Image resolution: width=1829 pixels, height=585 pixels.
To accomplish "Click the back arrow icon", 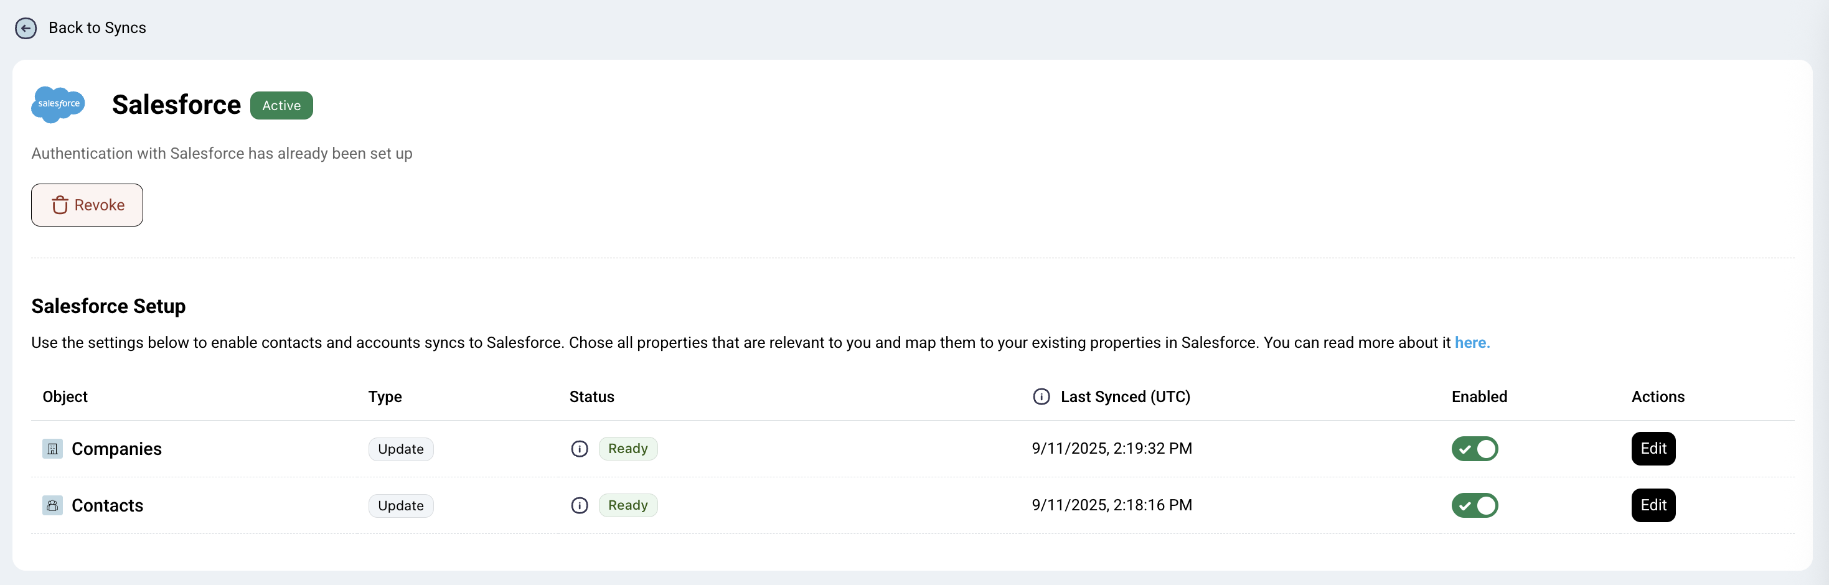I will 26,27.
